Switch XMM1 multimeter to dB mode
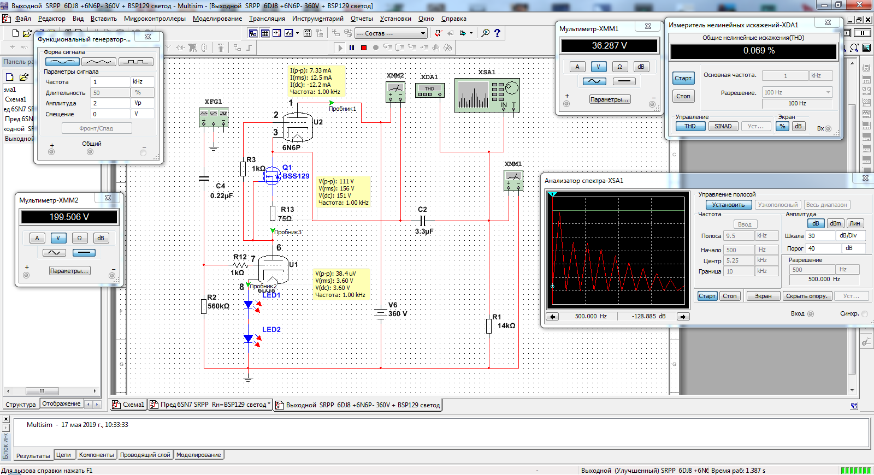This screenshot has height=475, width=874. click(x=641, y=67)
